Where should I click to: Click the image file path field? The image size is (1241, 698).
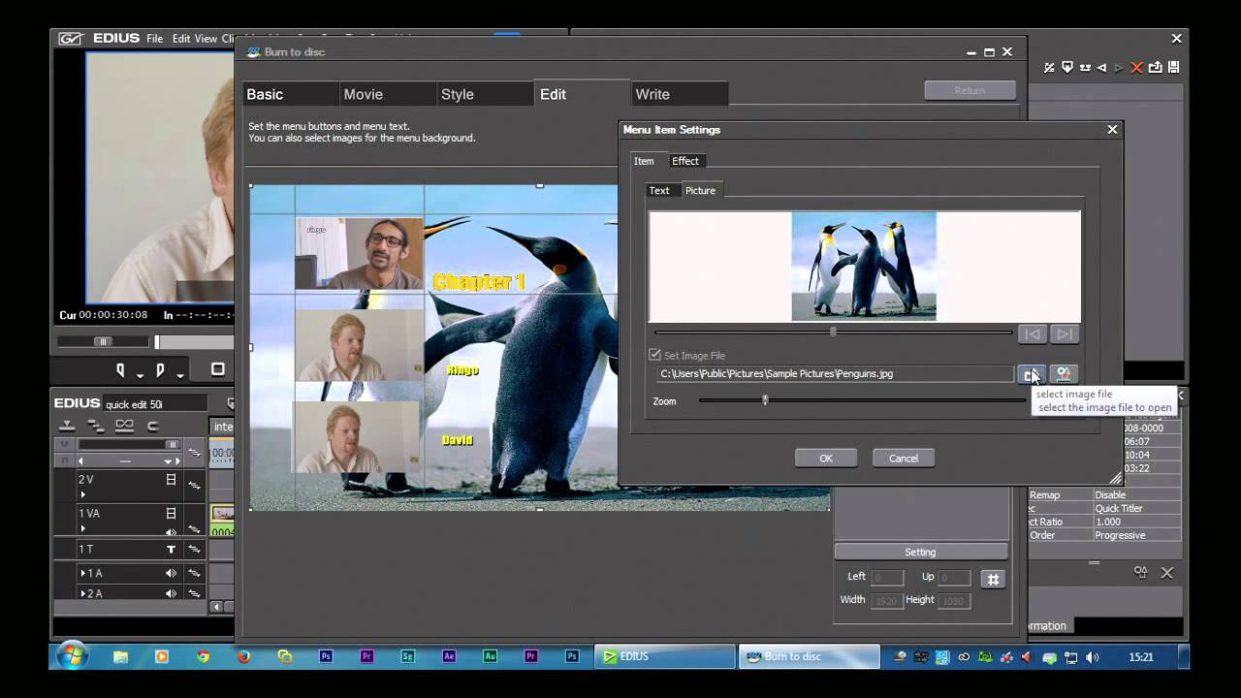835,374
